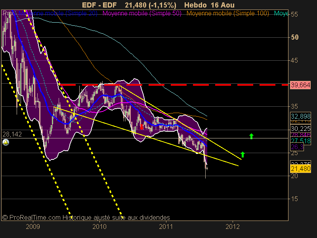Click the upper green up arrow
The image size is (317, 238).
point(251,136)
